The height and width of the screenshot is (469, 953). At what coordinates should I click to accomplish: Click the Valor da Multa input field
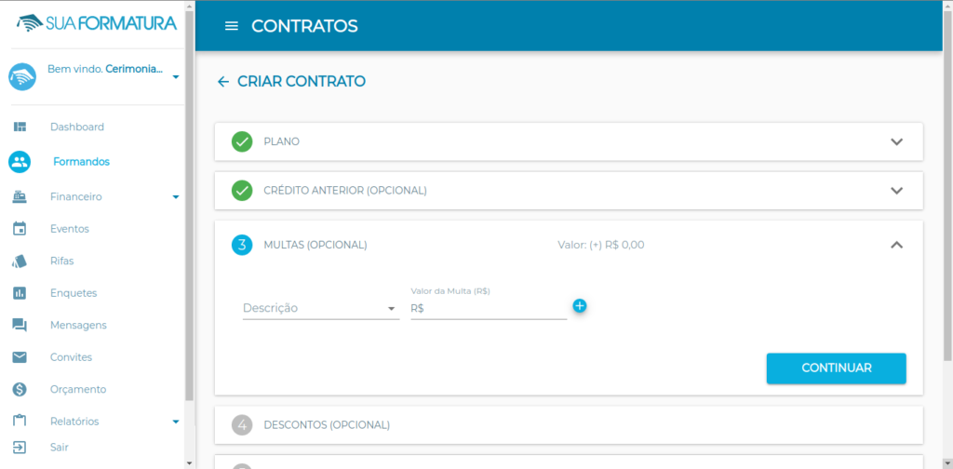coord(489,309)
